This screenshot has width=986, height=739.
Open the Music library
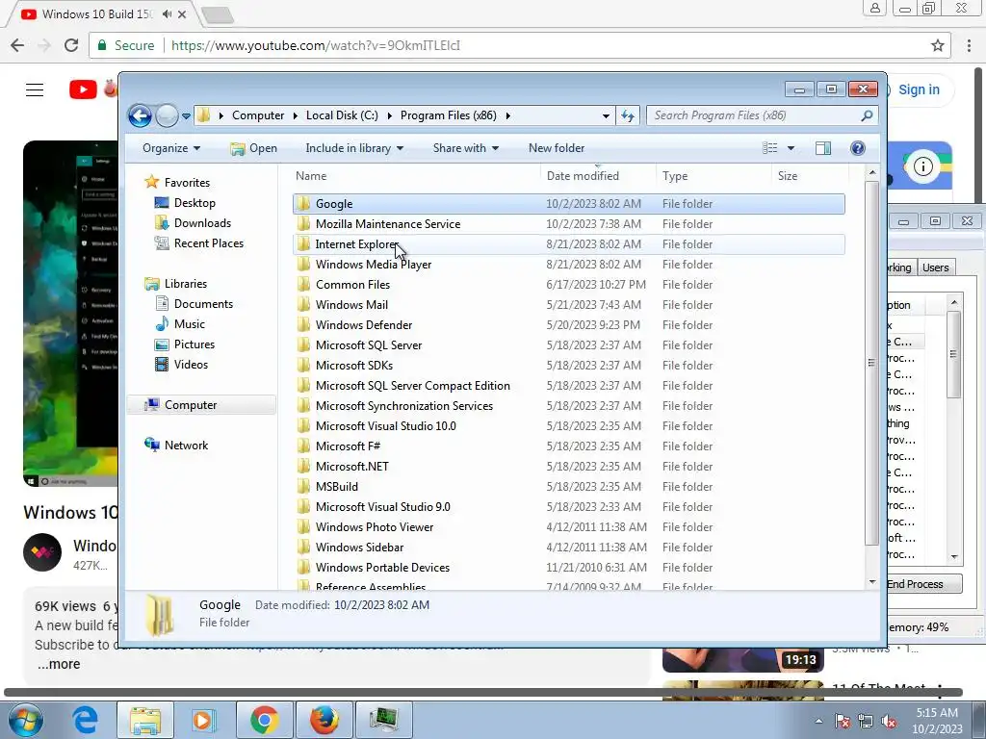tap(190, 324)
